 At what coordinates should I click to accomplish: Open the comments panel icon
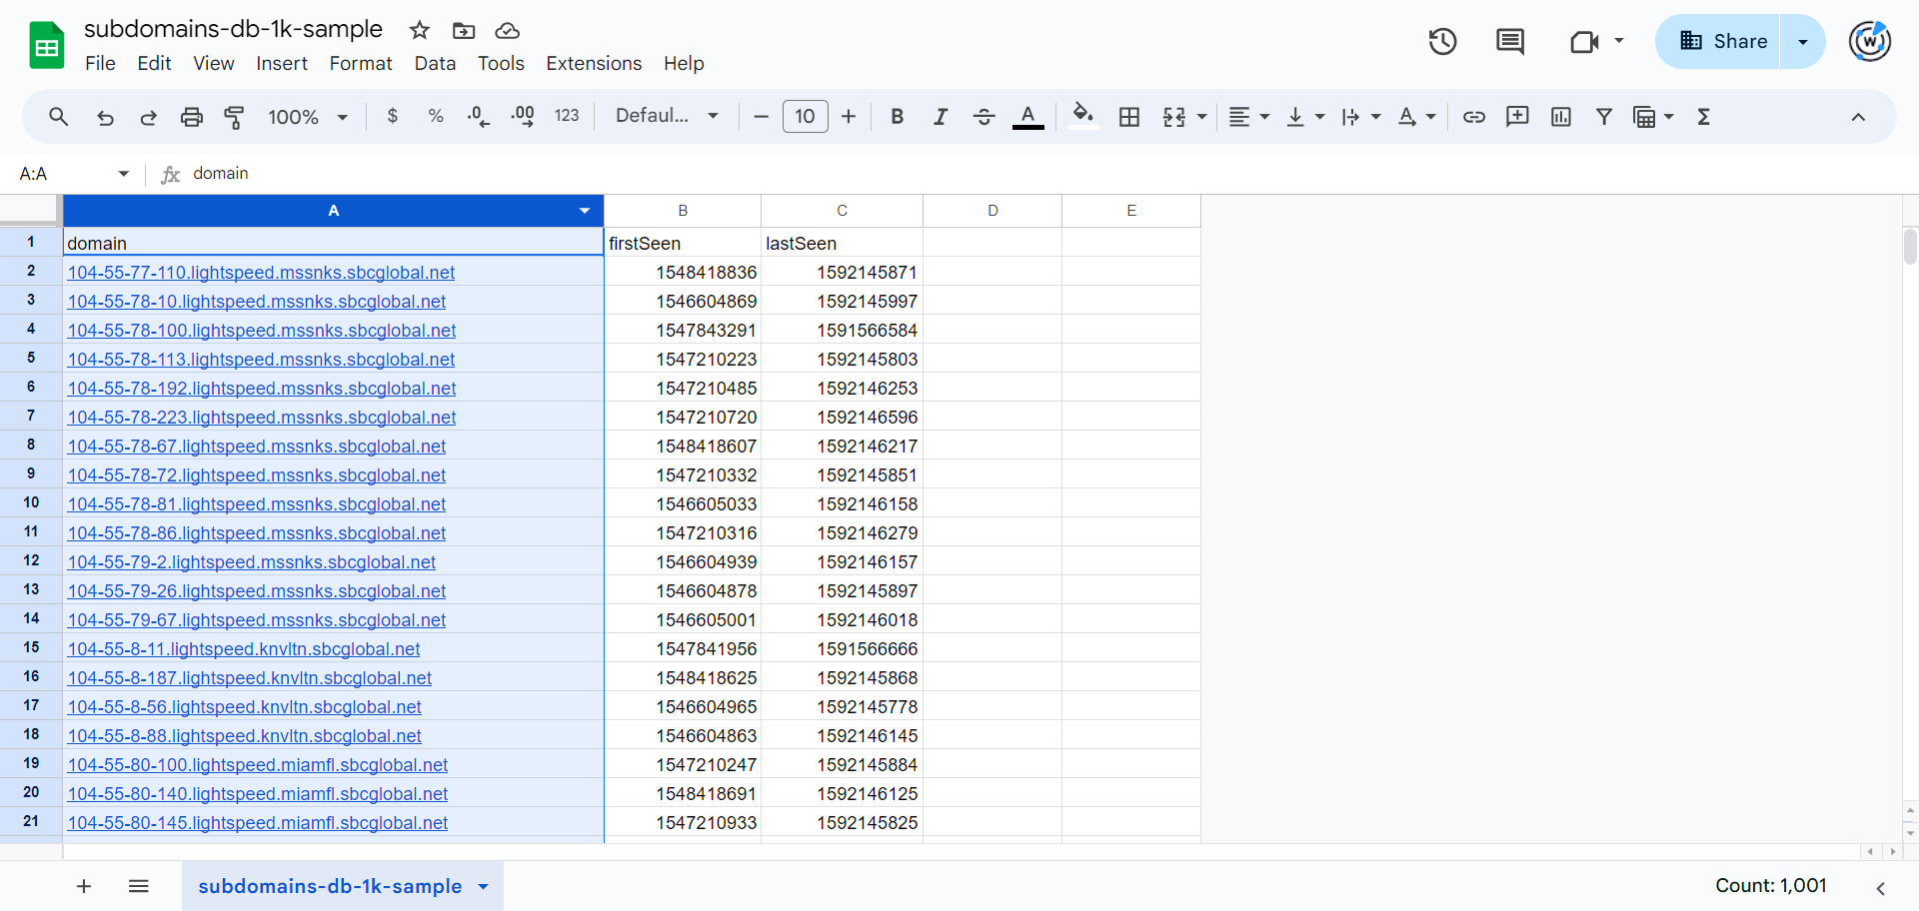[x=1509, y=42]
